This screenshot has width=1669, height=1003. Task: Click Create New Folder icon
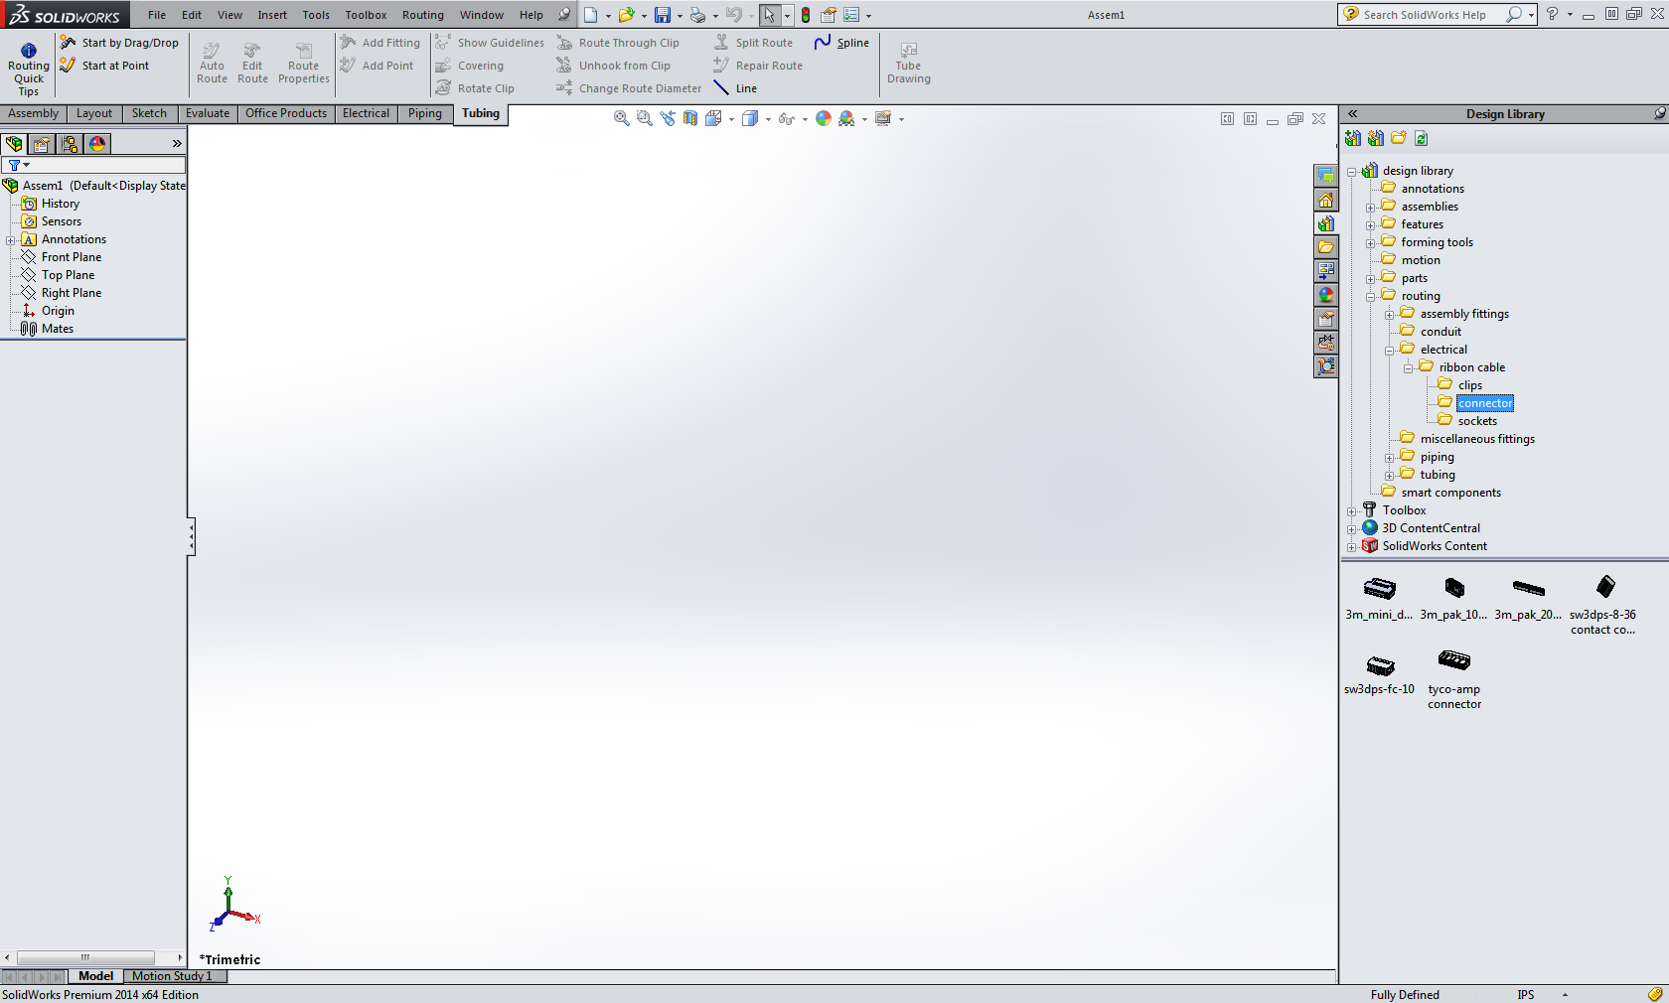[1399, 138]
